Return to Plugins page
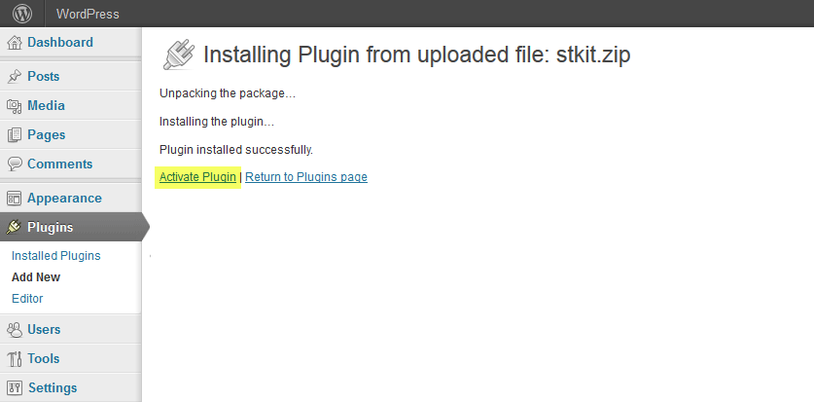This screenshot has height=402, width=814. 306,177
